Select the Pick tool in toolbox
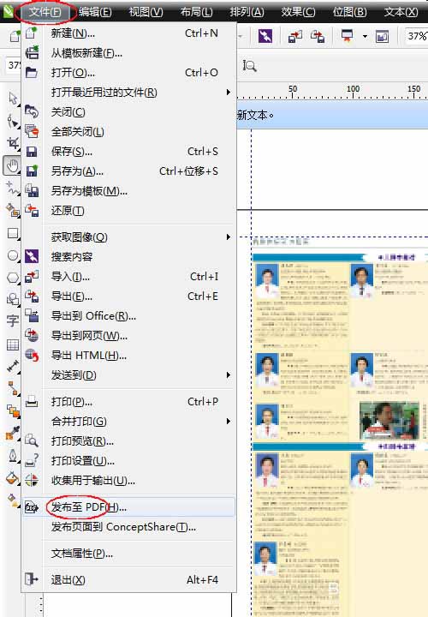The height and width of the screenshot is (617, 428). 13,99
